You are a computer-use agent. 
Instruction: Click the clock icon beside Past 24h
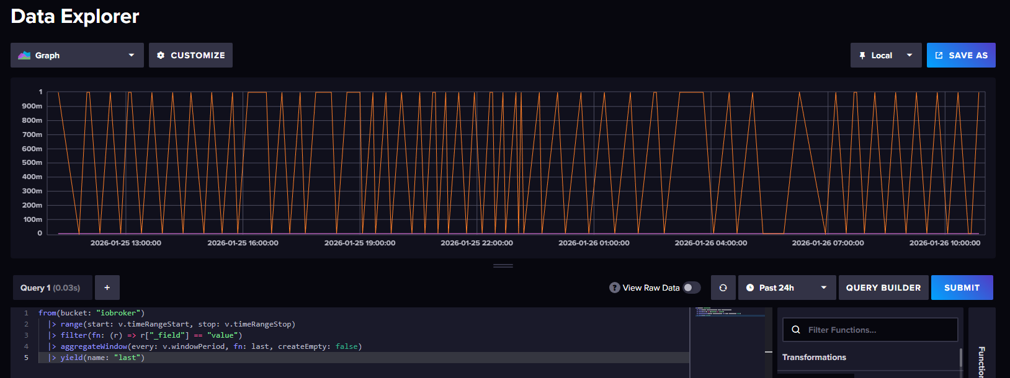coord(750,288)
